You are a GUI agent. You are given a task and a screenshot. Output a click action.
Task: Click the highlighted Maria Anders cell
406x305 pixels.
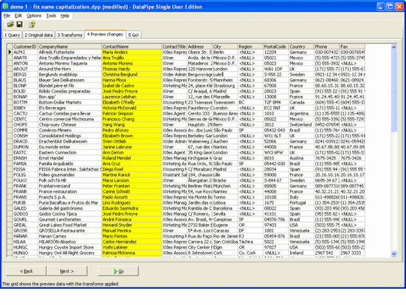[131, 52]
